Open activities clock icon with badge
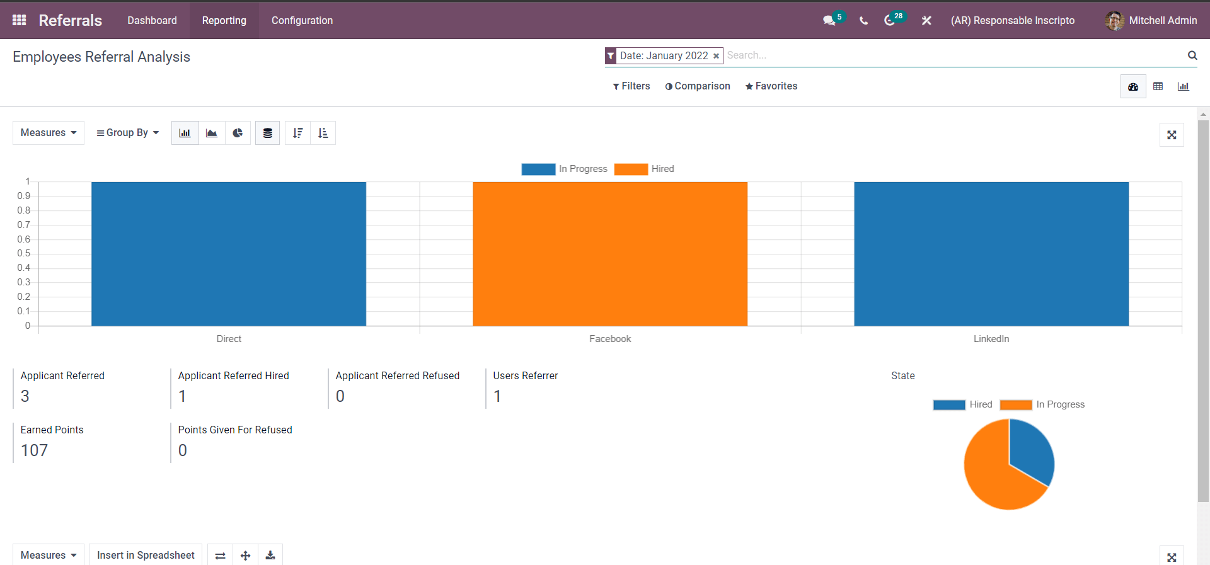Viewport: 1210px width, 565px height. pos(890,20)
